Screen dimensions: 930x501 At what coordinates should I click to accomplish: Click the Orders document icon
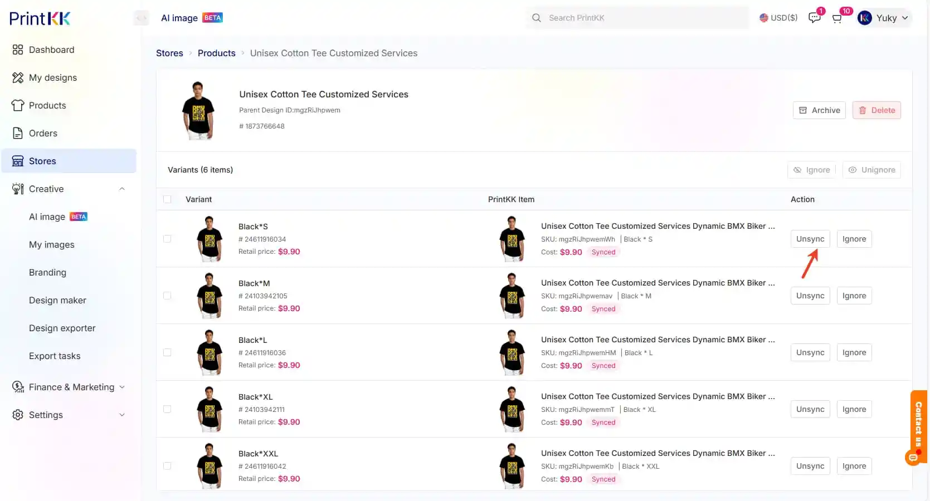18,133
